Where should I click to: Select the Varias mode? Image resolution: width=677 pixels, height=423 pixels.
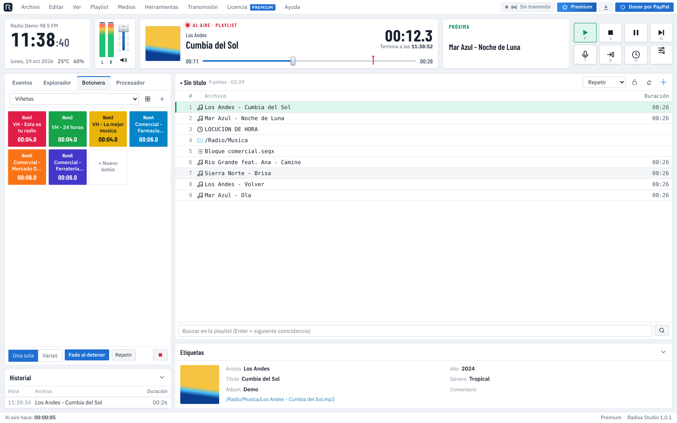50,355
